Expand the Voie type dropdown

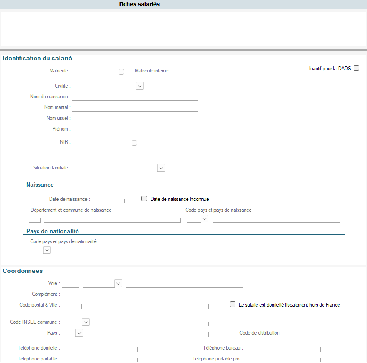pos(118,283)
